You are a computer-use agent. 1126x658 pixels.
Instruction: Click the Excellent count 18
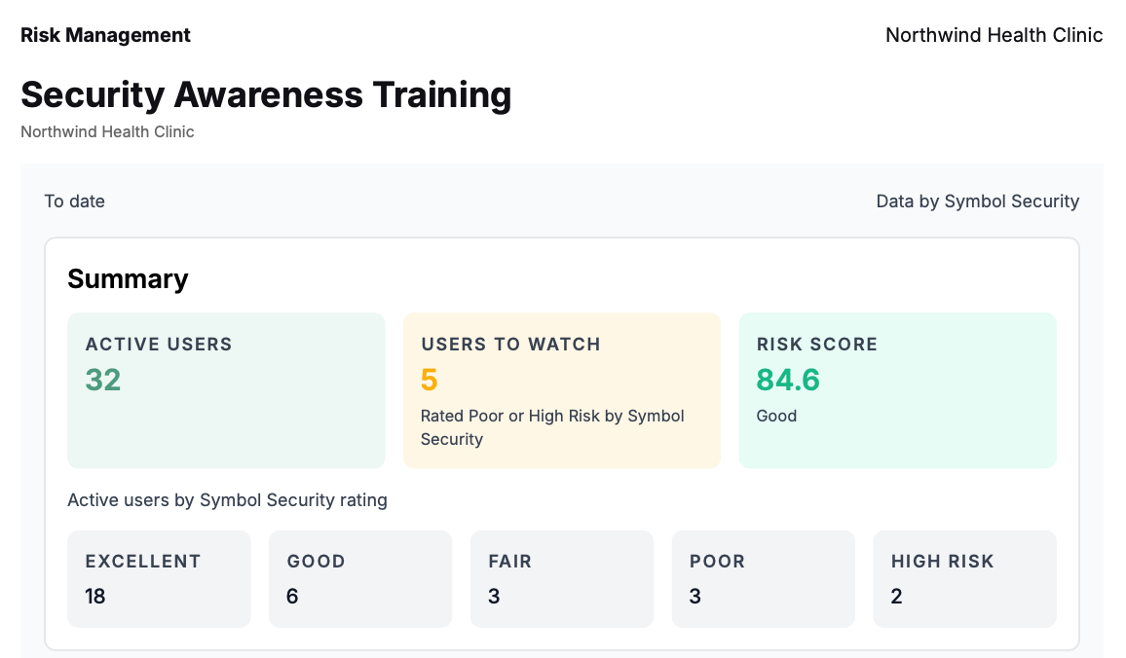click(x=95, y=597)
